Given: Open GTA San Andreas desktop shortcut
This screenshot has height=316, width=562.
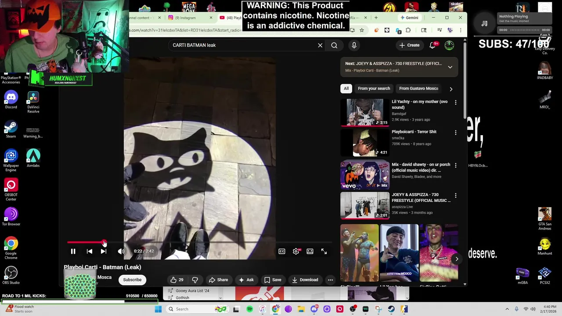Looking at the screenshot, I should [x=545, y=219].
